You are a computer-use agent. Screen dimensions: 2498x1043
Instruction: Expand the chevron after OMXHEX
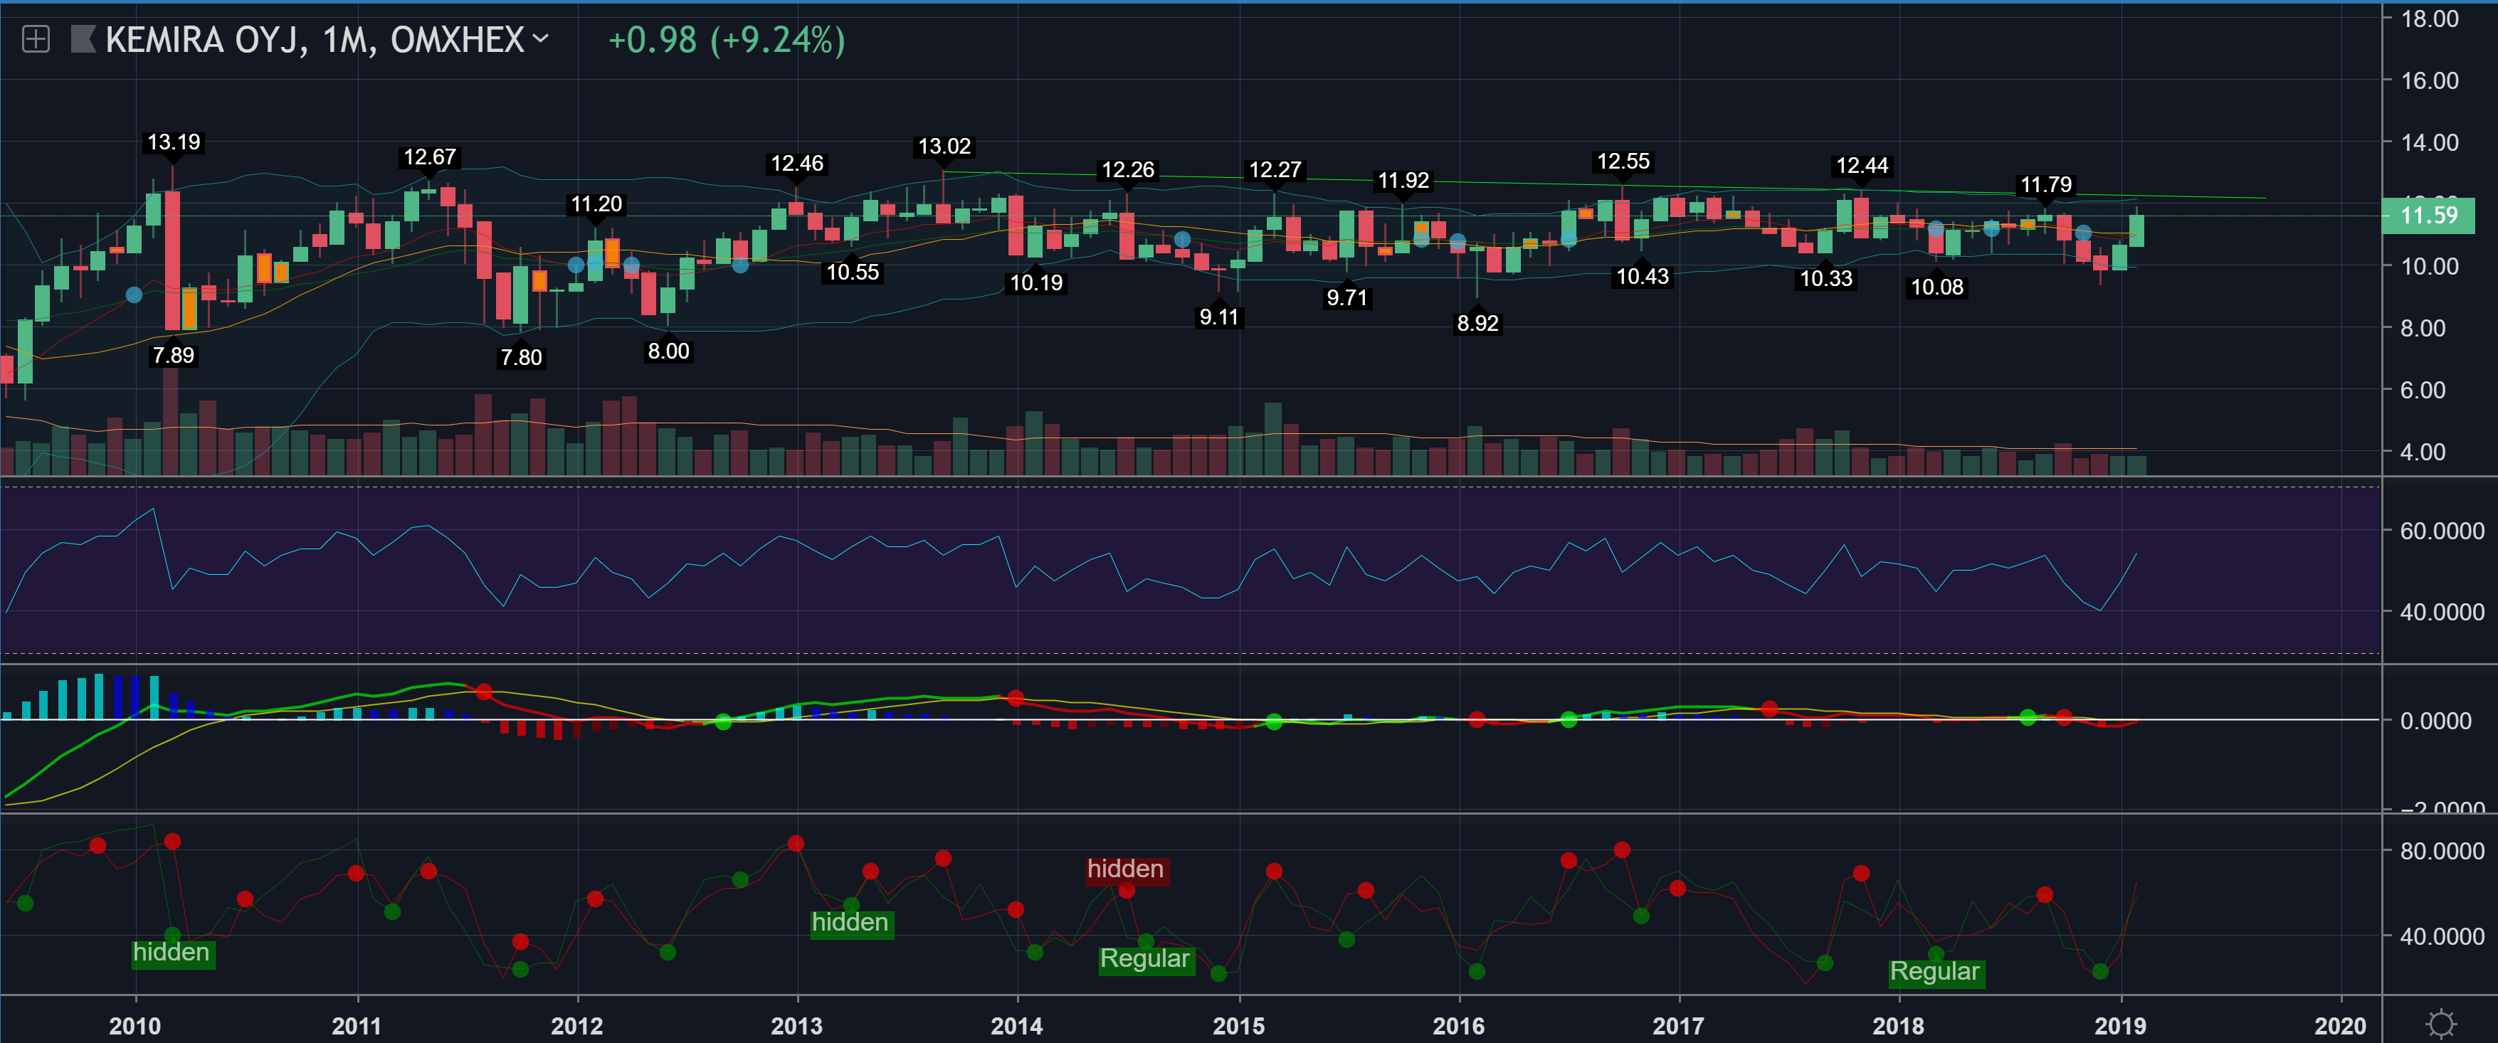click(x=541, y=38)
